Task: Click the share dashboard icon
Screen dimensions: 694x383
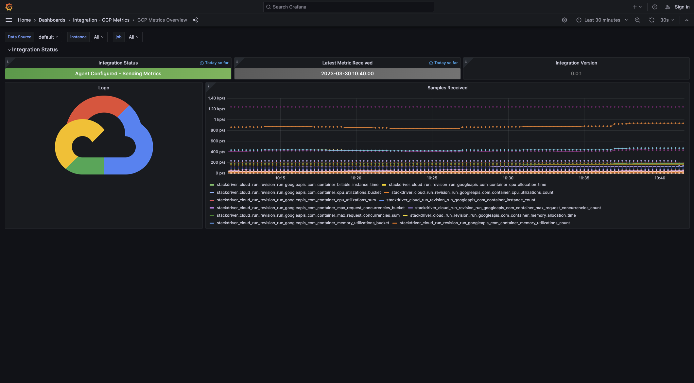Action: pyautogui.click(x=195, y=20)
